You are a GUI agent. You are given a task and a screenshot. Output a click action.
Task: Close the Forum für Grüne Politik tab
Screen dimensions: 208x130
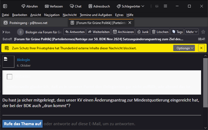tap(130, 23)
